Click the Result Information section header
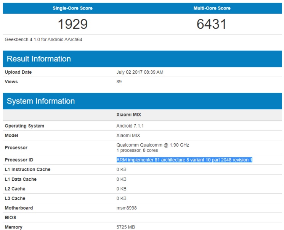The height and width of the screenshot is (230, 284). [x=39, y=59]
